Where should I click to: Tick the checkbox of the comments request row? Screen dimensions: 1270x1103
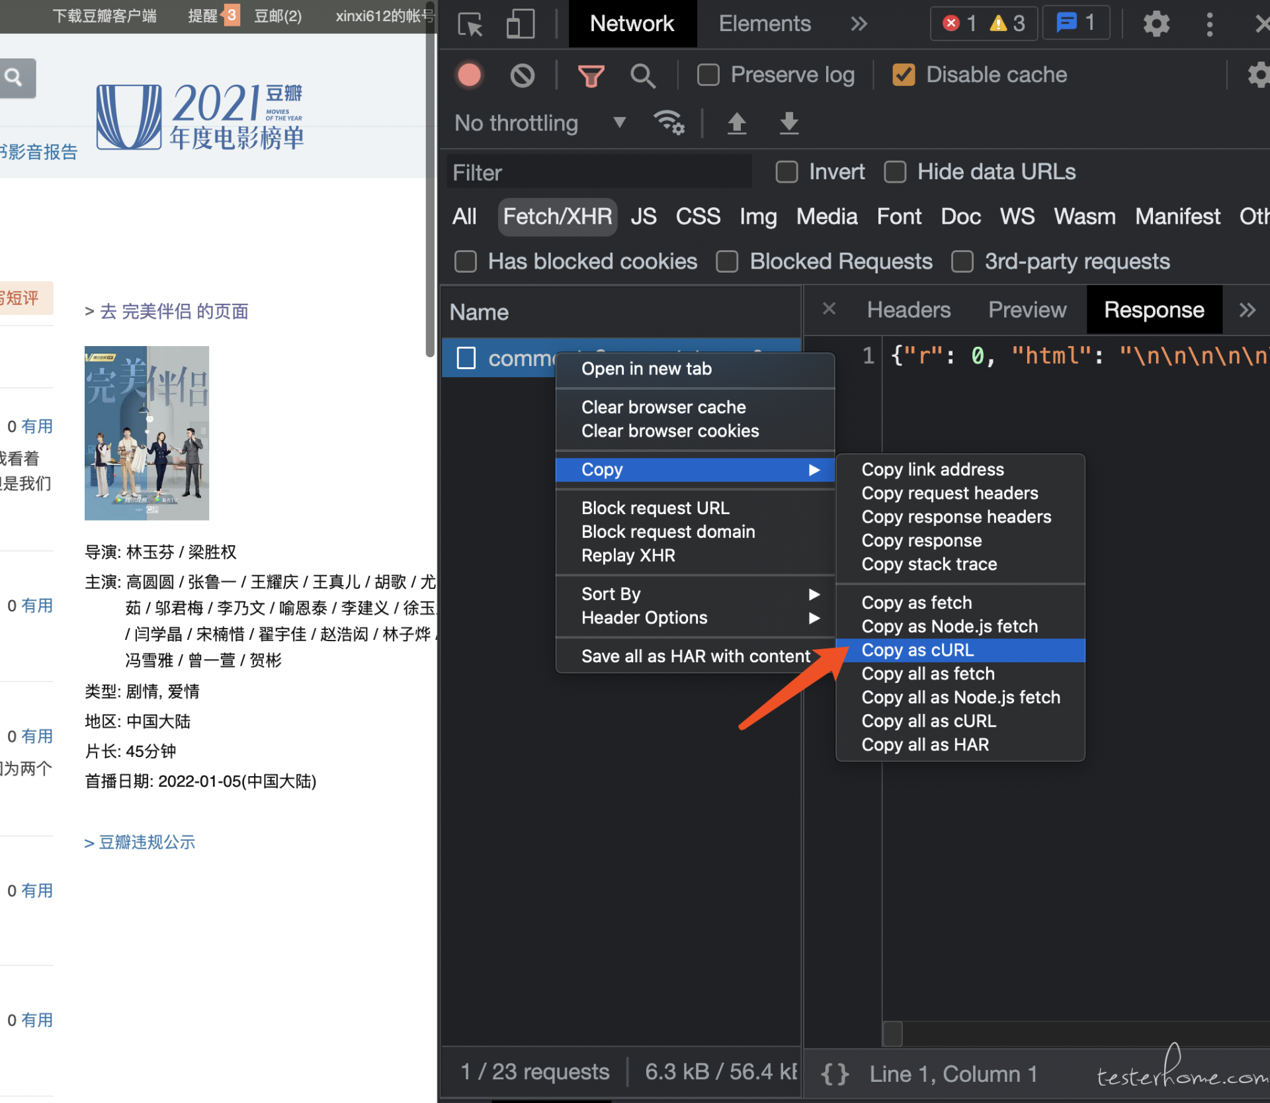(466, 358)
